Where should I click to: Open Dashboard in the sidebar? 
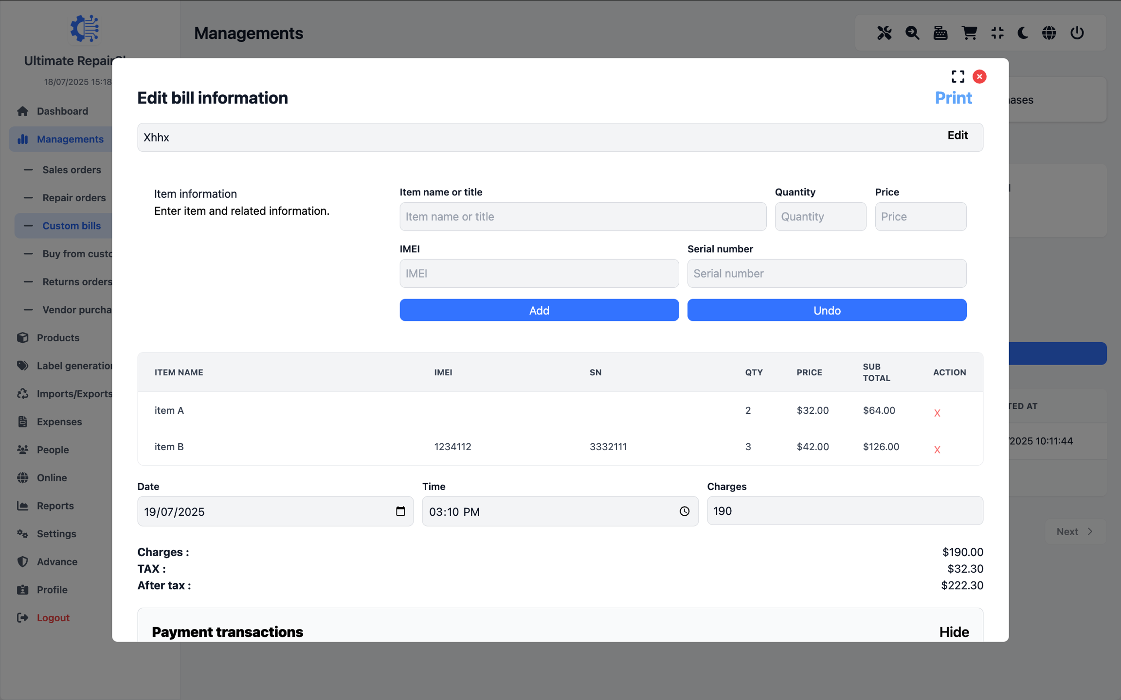(62, 111)
